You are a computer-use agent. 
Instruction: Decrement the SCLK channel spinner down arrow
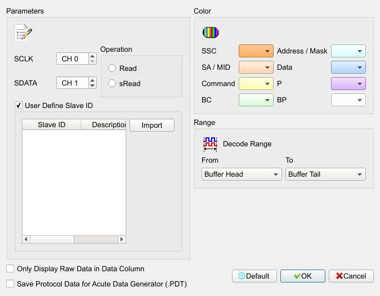(x=92, y=61)
